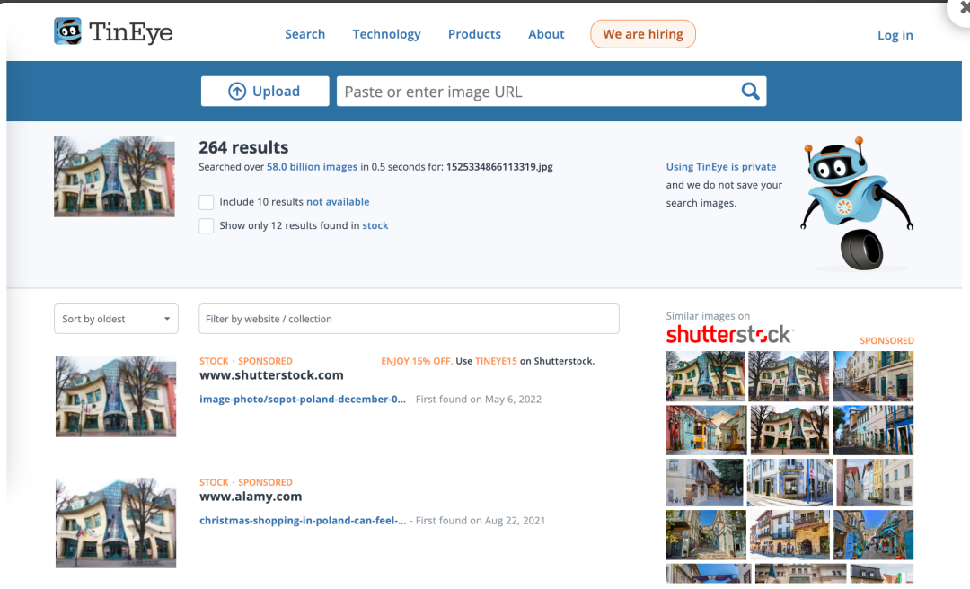Enable Include 10 results not available checkbox
The height and width of the screenshot is (589, 970).
click(x=206, y=202)
